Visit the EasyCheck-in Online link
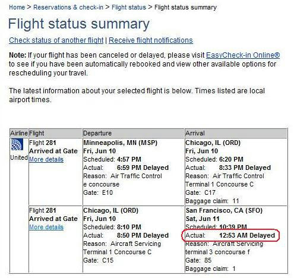This screenshot has height=278, width=294. (243, 55)
